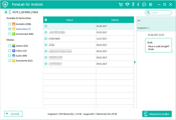The height and width of the screenshot is (120, 176).
Task: Select the NOTE 3_20170803_170824 device entry
Action: click(25, 12)
